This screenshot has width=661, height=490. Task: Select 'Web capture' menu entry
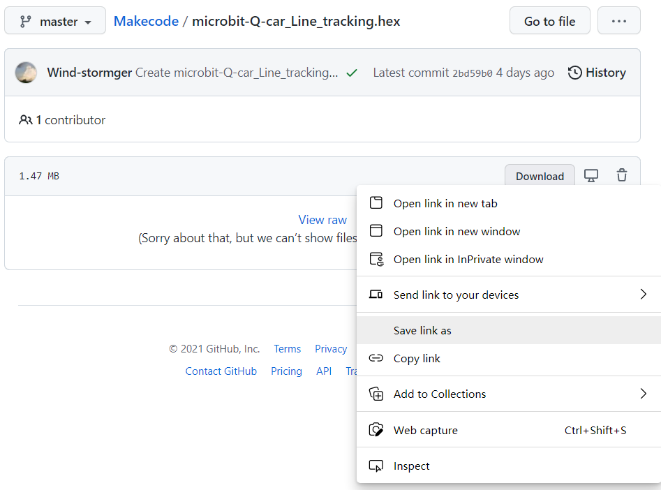coord(509,430)
